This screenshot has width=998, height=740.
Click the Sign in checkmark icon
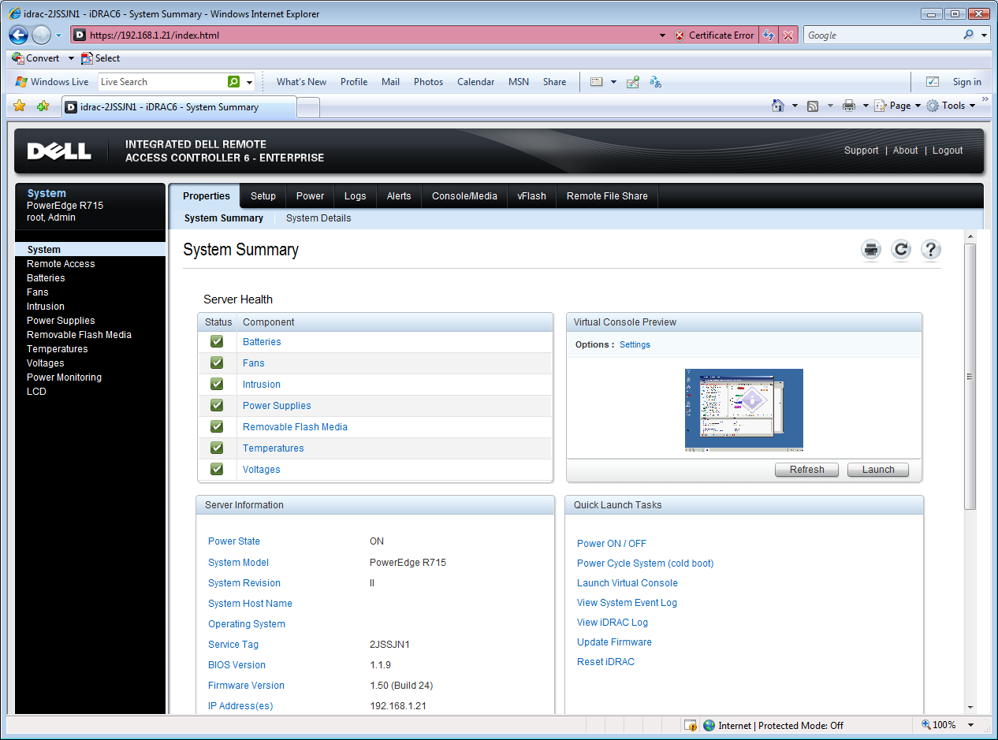(933, 82)
